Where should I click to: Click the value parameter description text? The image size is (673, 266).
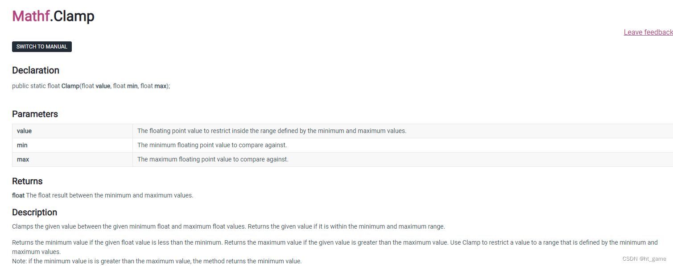tap(272, 131)
